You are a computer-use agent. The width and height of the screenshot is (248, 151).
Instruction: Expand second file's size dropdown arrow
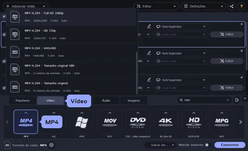pyautogui.click(x=148, y=61)
